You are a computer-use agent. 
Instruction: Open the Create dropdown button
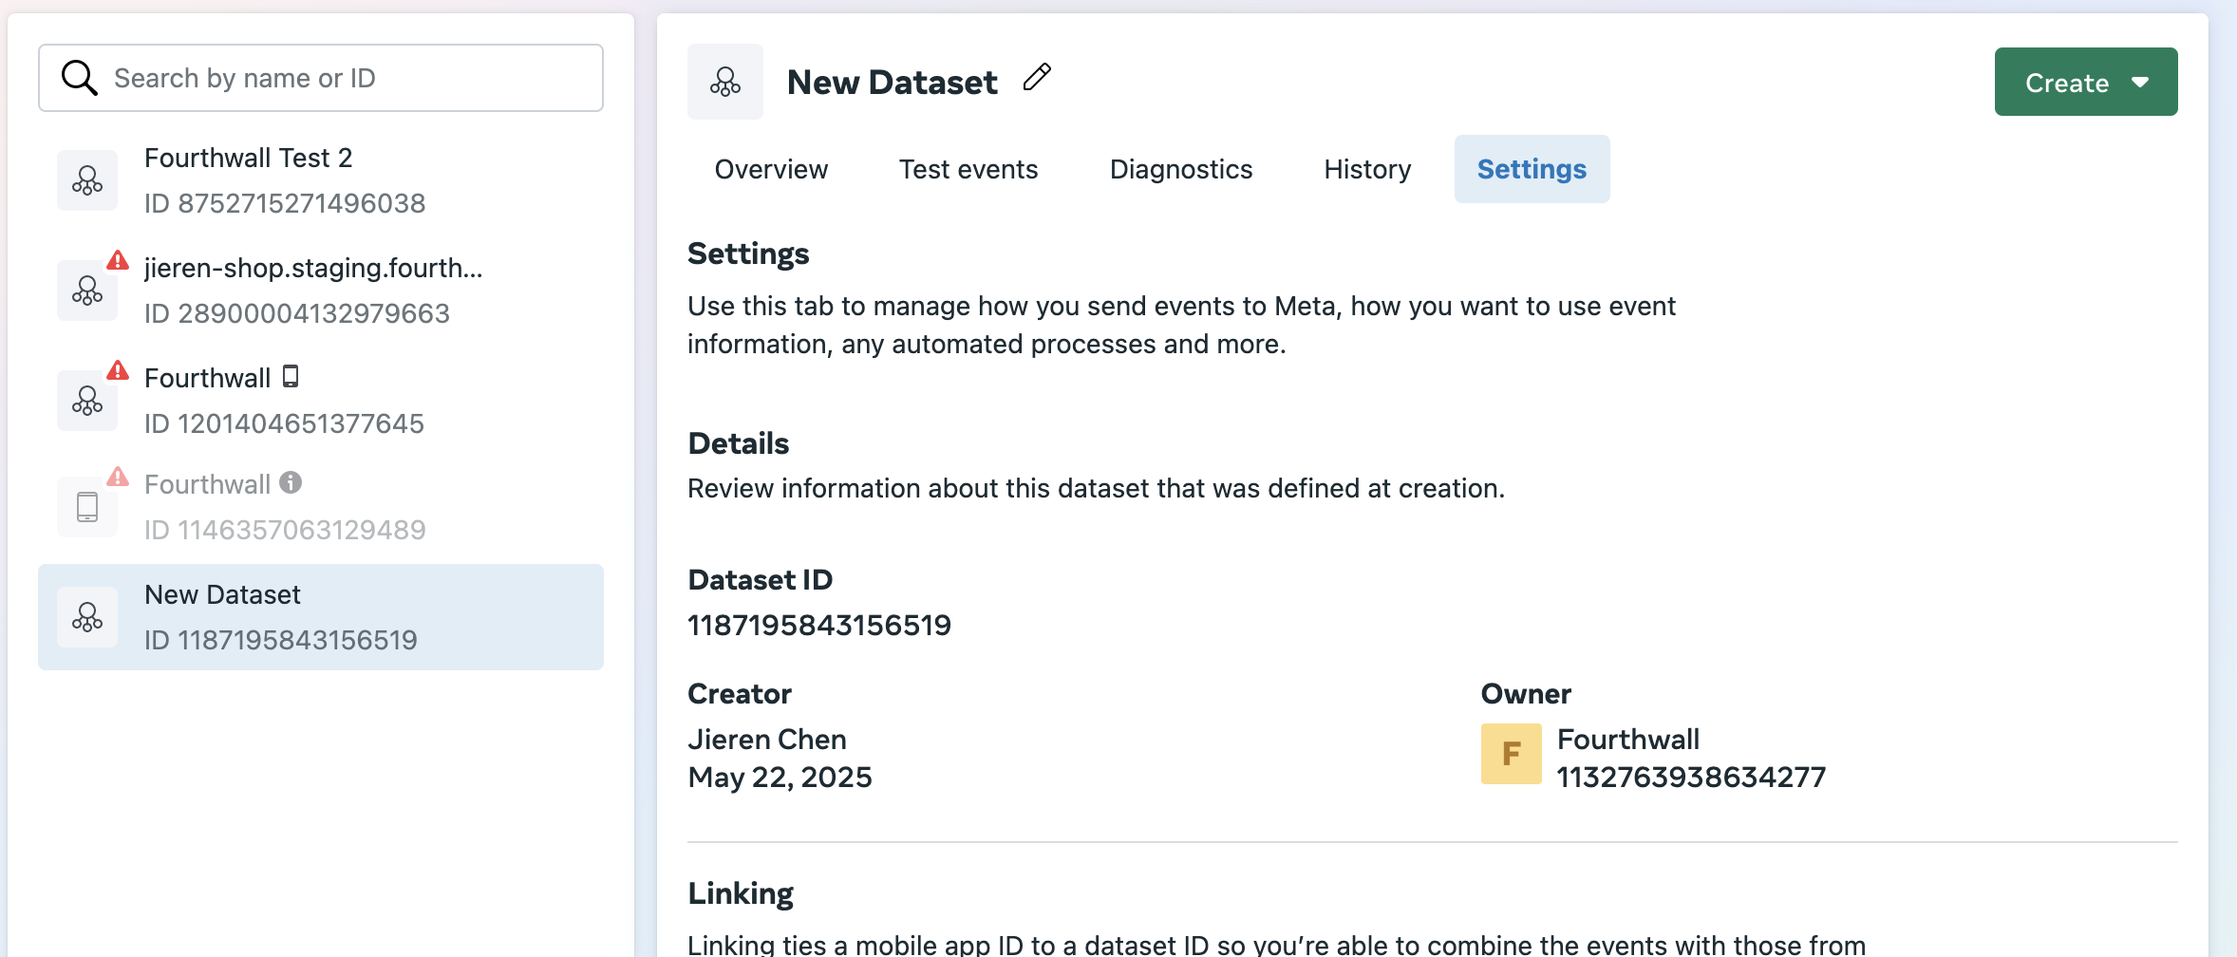(x=2086, y=82)
